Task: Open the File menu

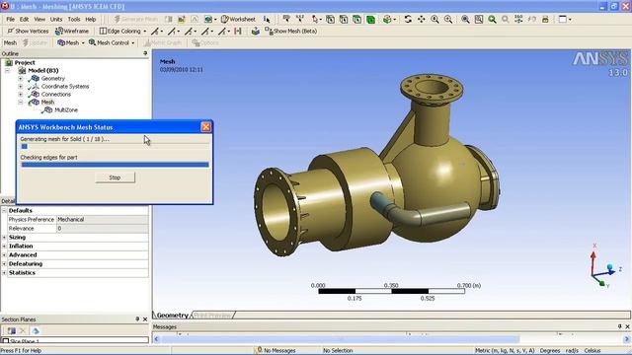Action: coord(11,19)
